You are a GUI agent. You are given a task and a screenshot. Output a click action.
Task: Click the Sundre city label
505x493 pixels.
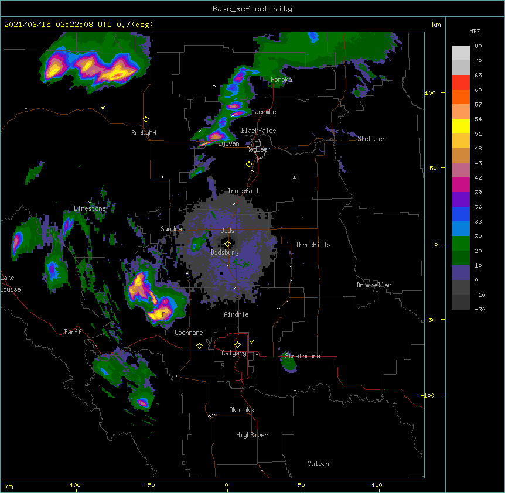tap(171, 229)
